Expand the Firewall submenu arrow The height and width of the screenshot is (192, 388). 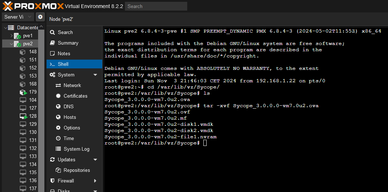pos(95,181)
